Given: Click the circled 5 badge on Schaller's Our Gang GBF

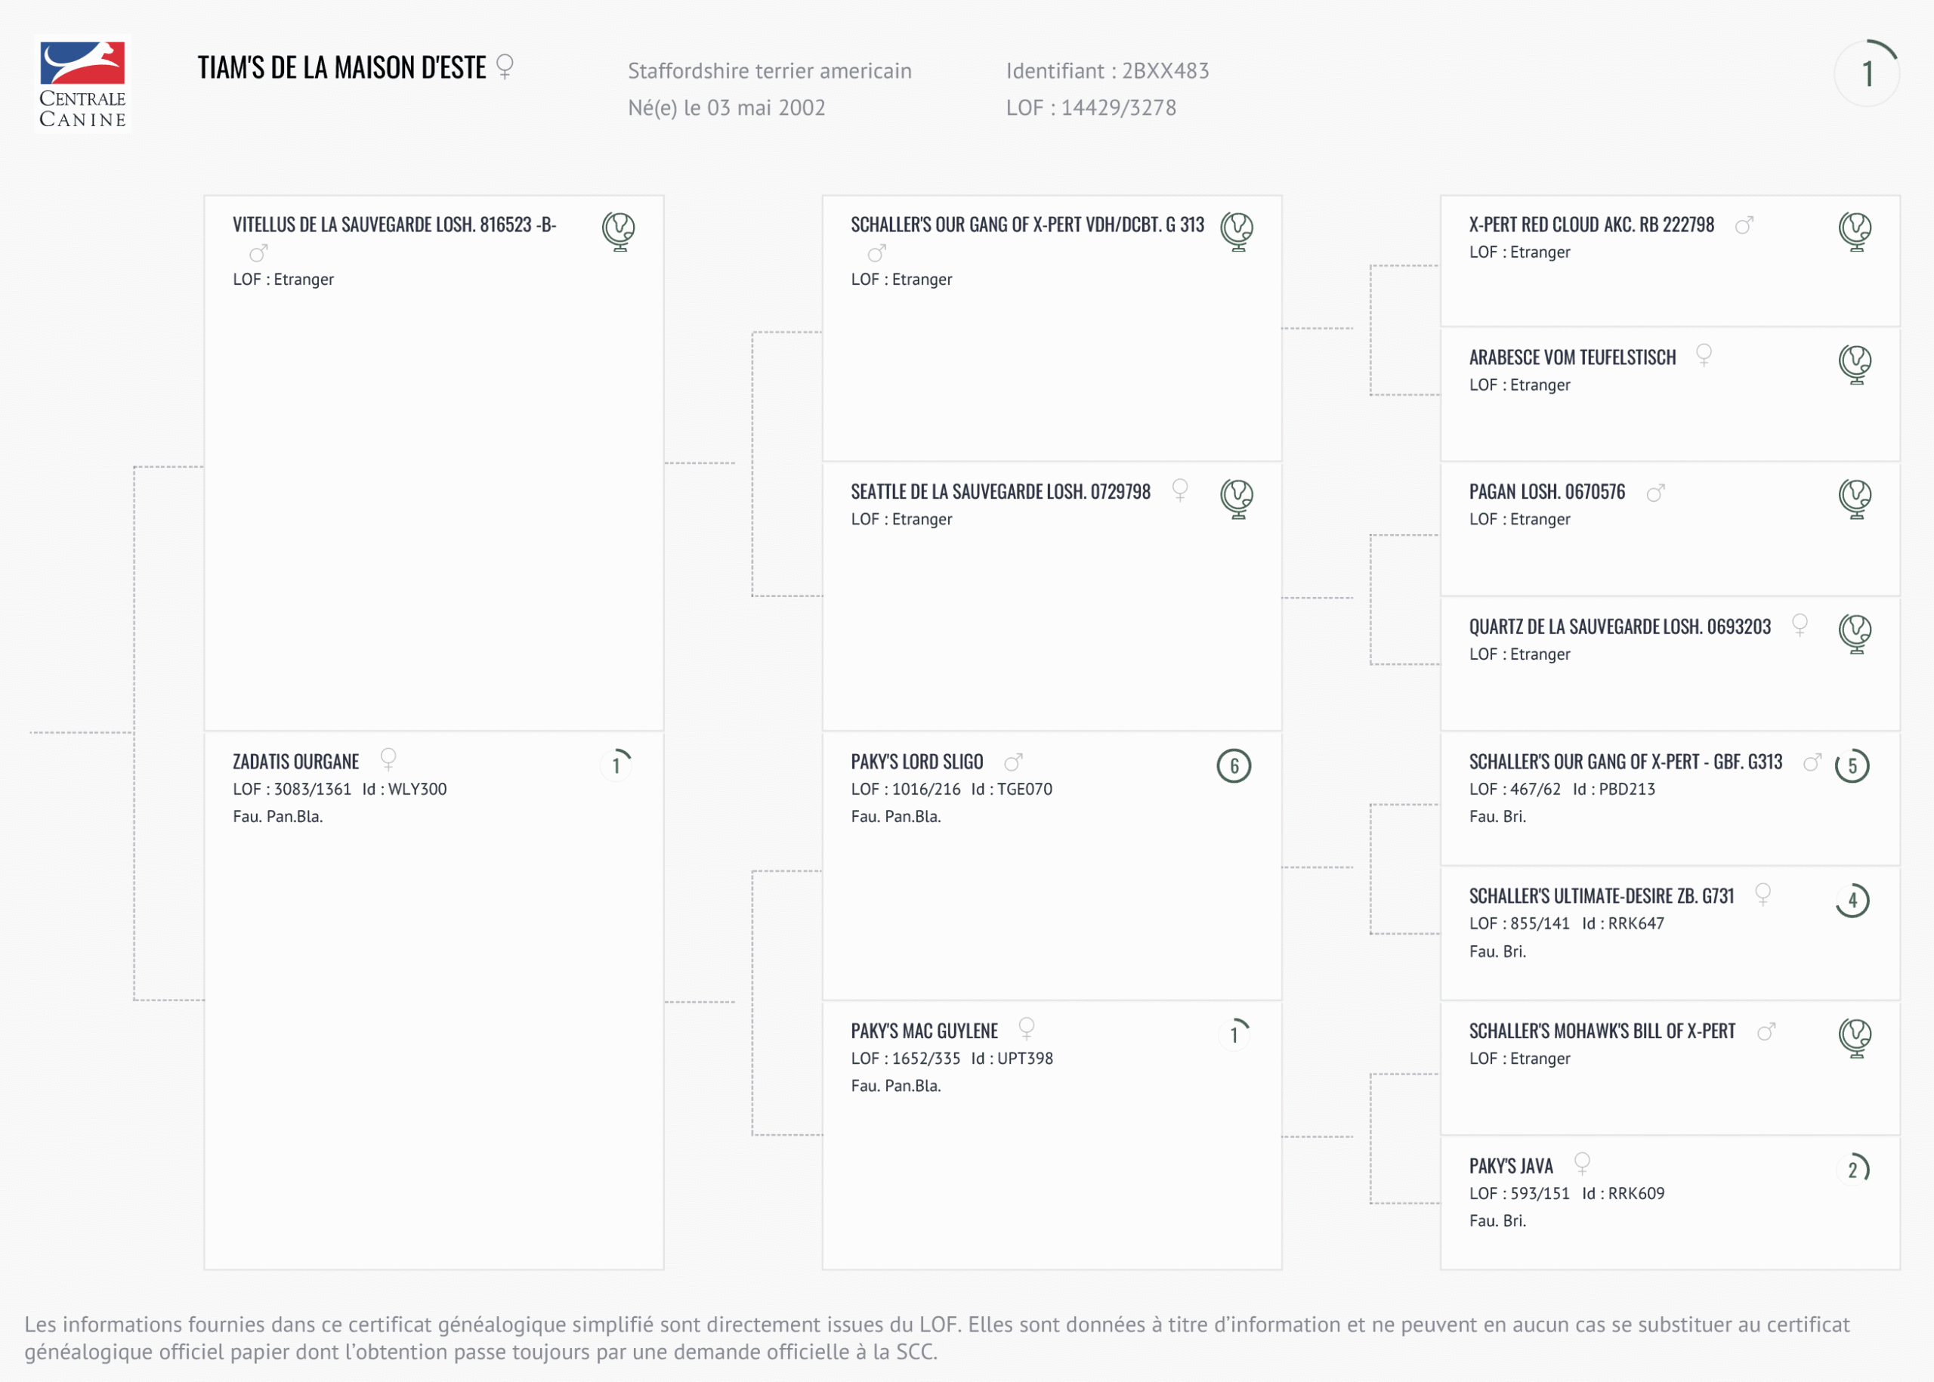Looking at the screenshot, I should (1852, 766).
